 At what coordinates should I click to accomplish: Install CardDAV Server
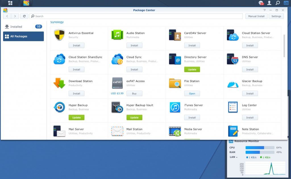(x=192, y=45)
